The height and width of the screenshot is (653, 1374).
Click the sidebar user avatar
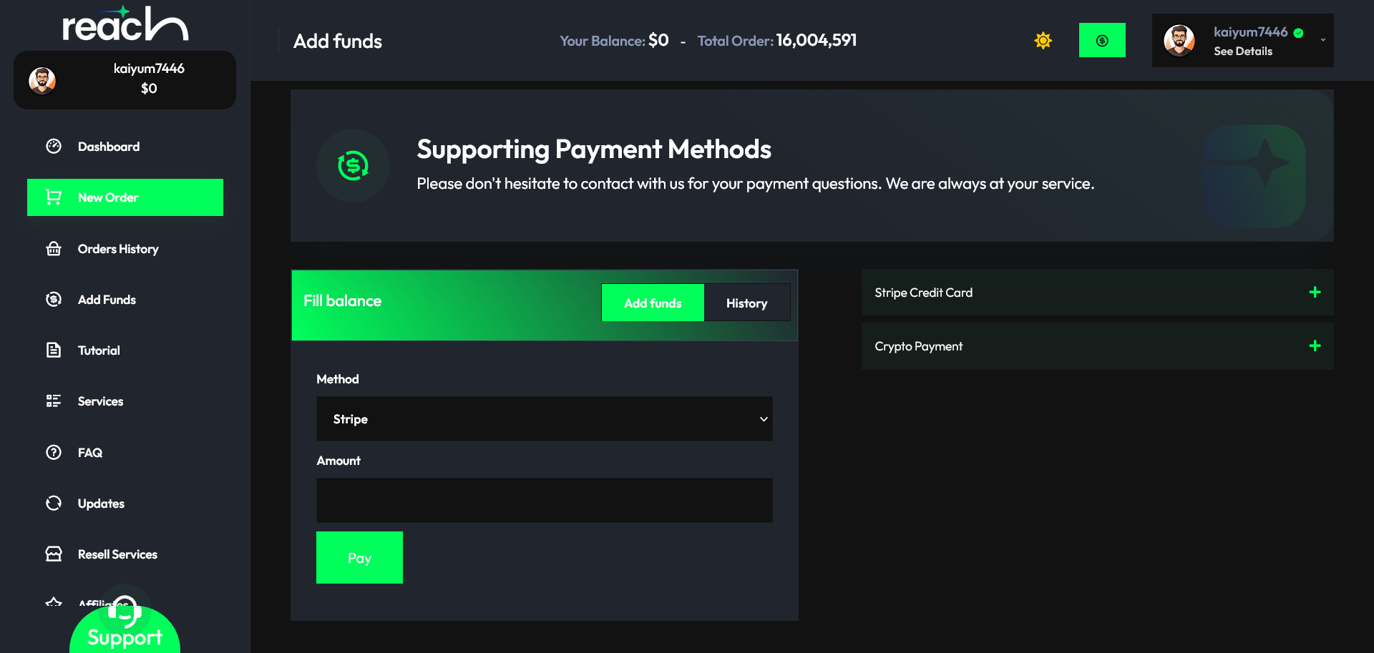coord(42,80)
